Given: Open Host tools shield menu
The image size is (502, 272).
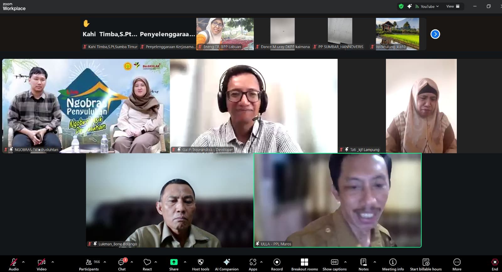Looking at the screenshot, I should tap(200, 264).
